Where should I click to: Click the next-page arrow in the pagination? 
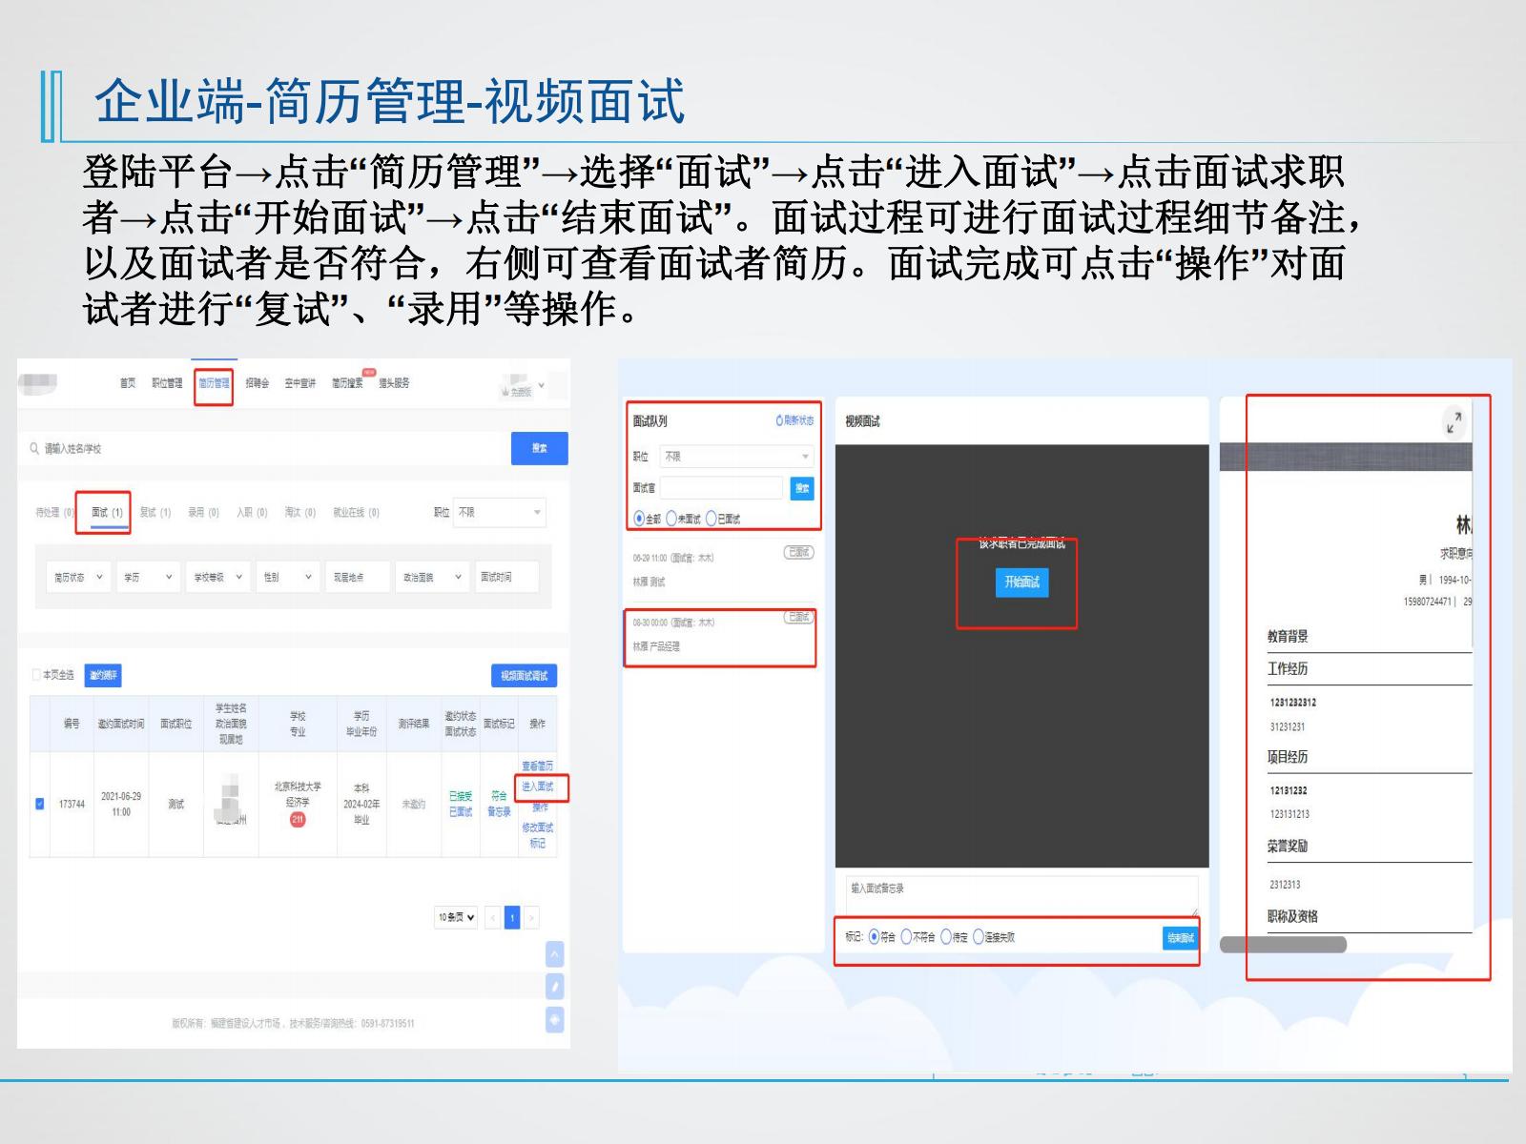(x=531, y=917)
